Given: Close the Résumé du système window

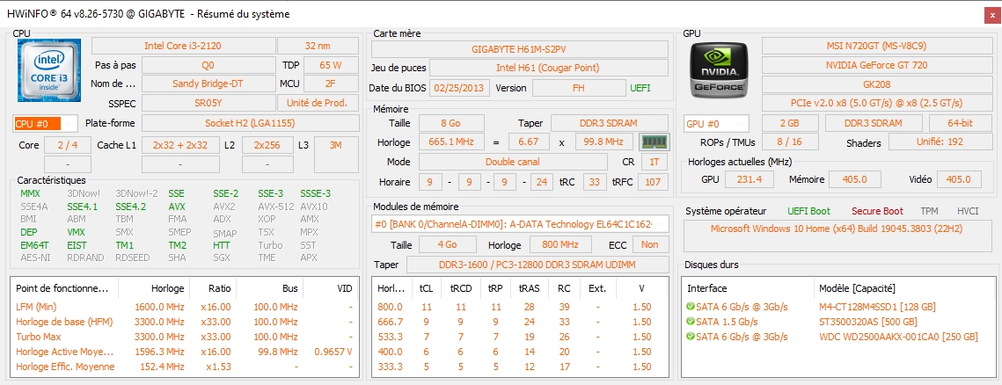Looking at the screenshot, I should point(991,15).
